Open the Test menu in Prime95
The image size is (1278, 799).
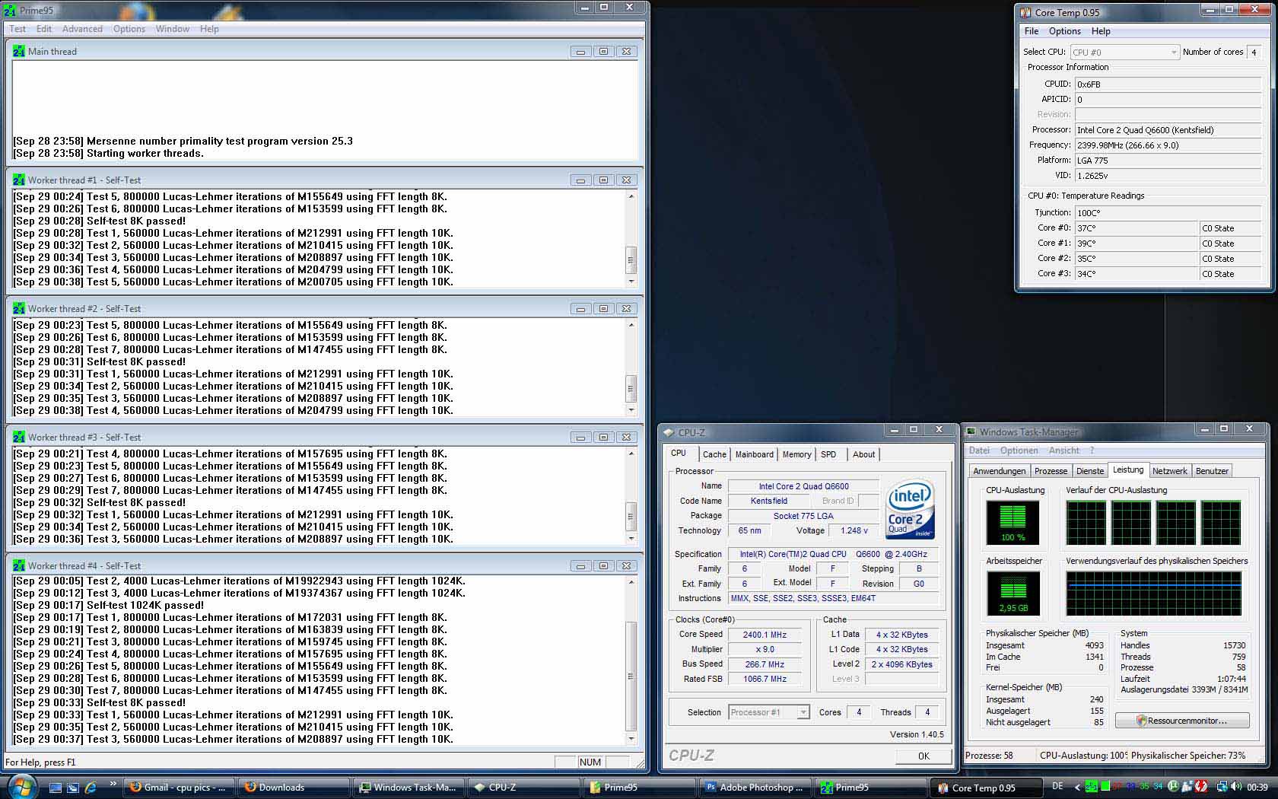click(17, 29)
